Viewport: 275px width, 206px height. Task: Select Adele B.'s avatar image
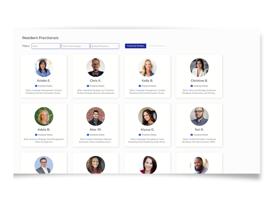coord(44,116)
